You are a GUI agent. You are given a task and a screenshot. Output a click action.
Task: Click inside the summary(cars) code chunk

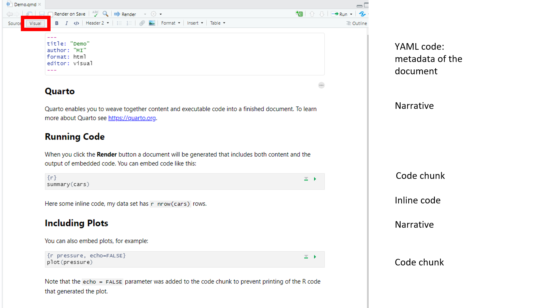point(185,181)
